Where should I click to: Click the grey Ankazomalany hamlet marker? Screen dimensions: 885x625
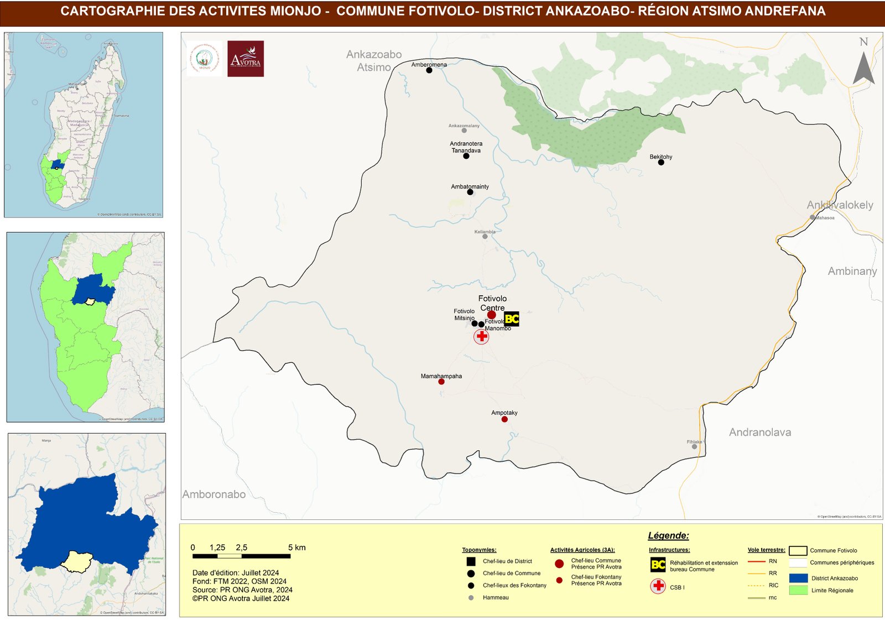click(464, 131)
